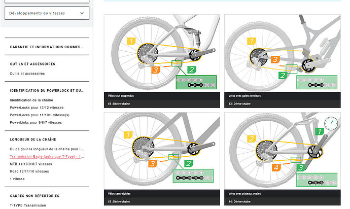The height and width of the screenshot is (209, 350).
Task: Open the 1 vitesse page
Action: (x=17, y=179)
